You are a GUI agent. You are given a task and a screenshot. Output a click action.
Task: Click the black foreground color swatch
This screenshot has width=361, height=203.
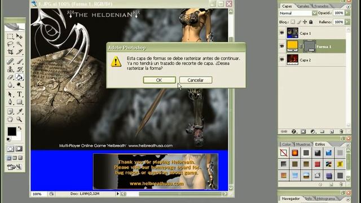pyautogui.click(x=12, y=131)
